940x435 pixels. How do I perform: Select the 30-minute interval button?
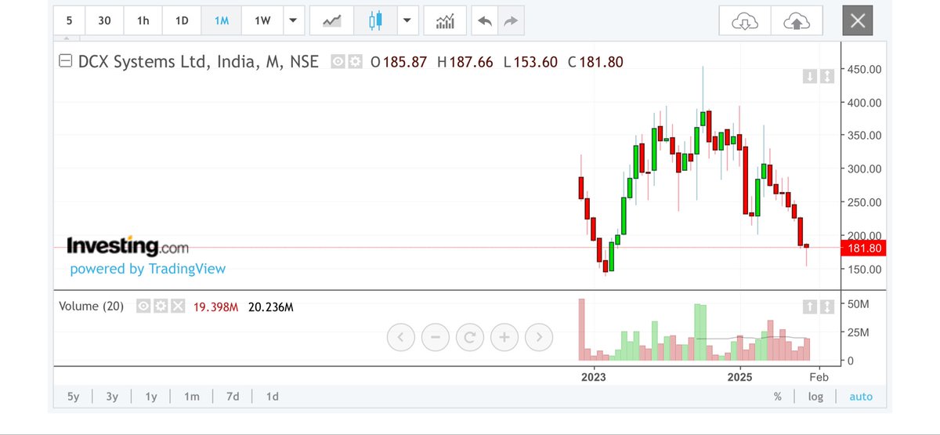104,21
